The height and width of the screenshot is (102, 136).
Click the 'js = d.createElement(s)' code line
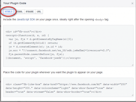coord(35,47)
